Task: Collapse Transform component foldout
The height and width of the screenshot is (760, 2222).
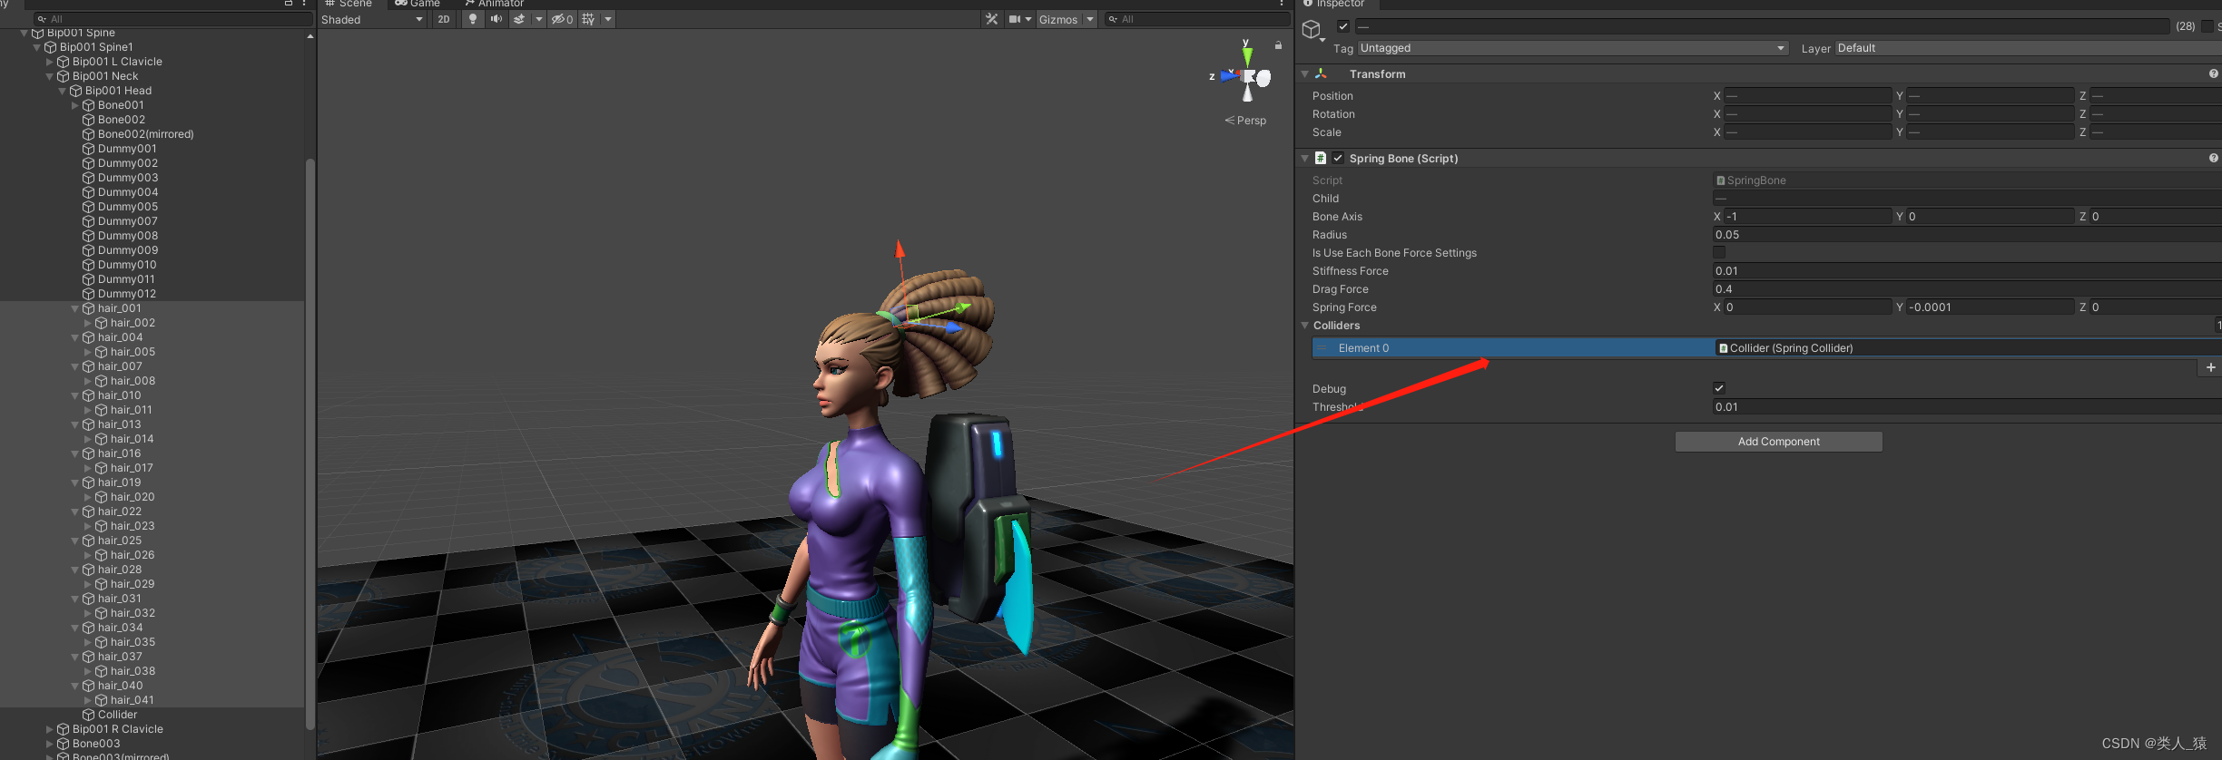Action: pyautogui.click(x=1305, y=74)
